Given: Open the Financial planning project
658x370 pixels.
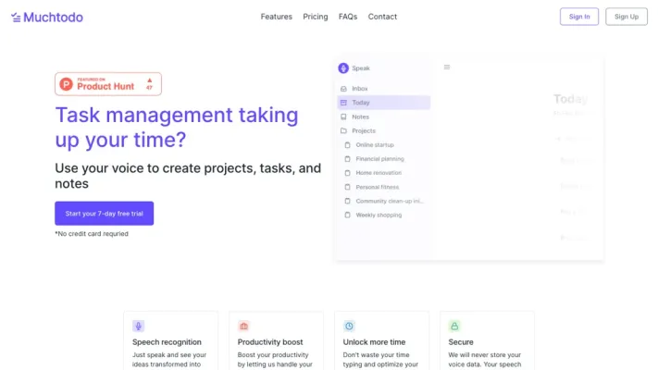Looking at the screenshot, I should coord(379,159).
